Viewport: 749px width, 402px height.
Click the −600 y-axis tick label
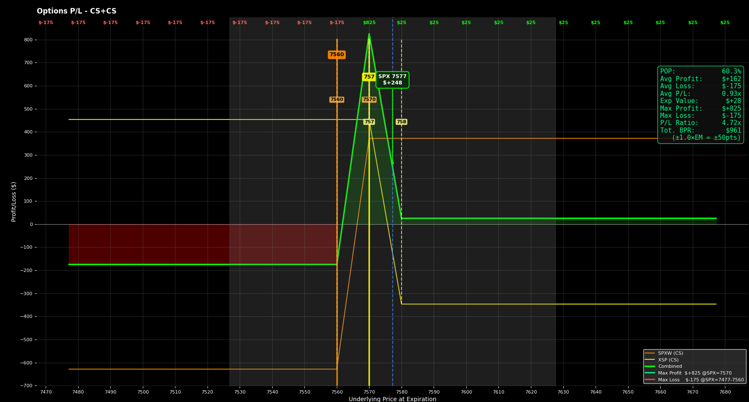25,363
